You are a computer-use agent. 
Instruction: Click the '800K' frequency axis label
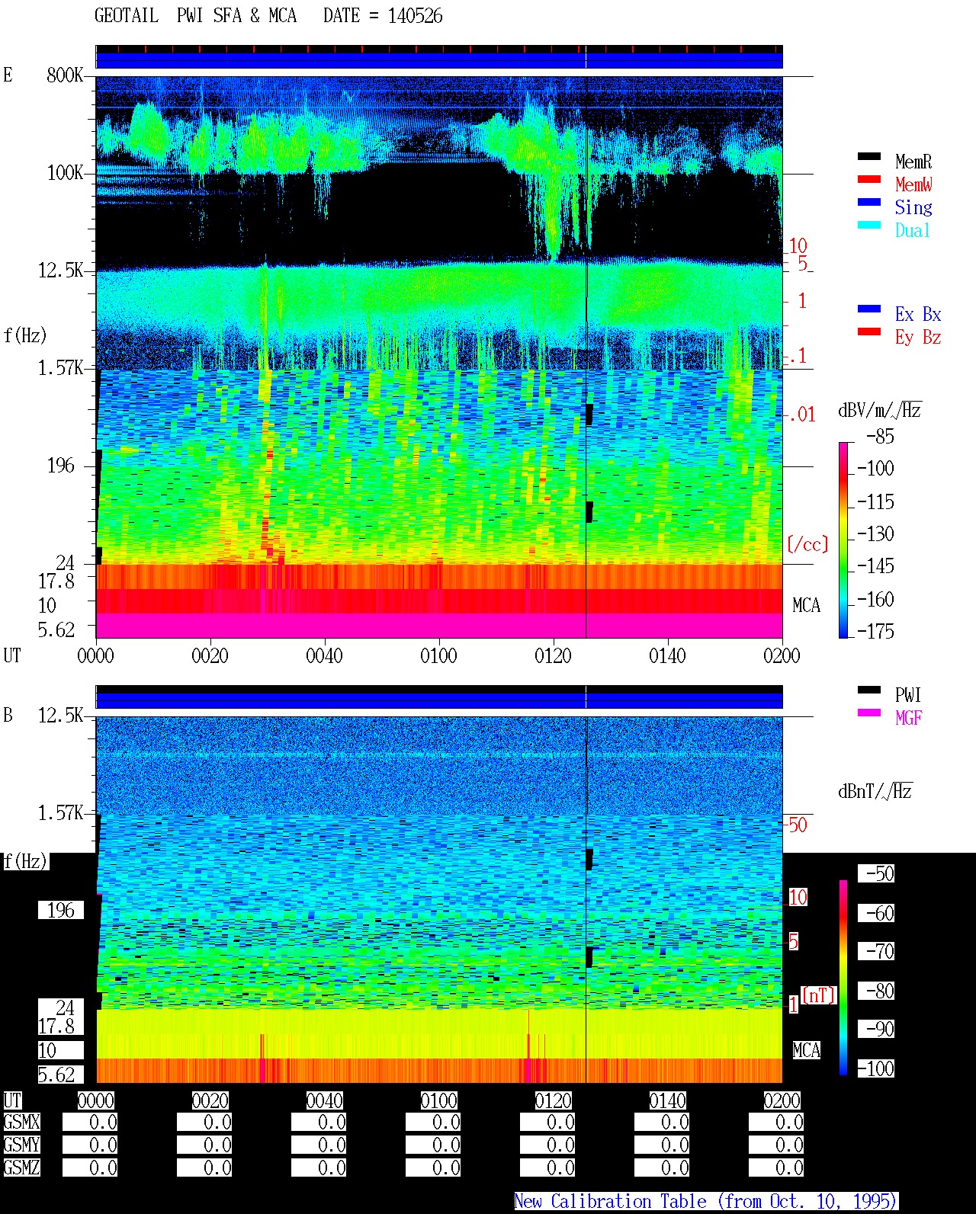pyautogui.click(x=65, y=75)
